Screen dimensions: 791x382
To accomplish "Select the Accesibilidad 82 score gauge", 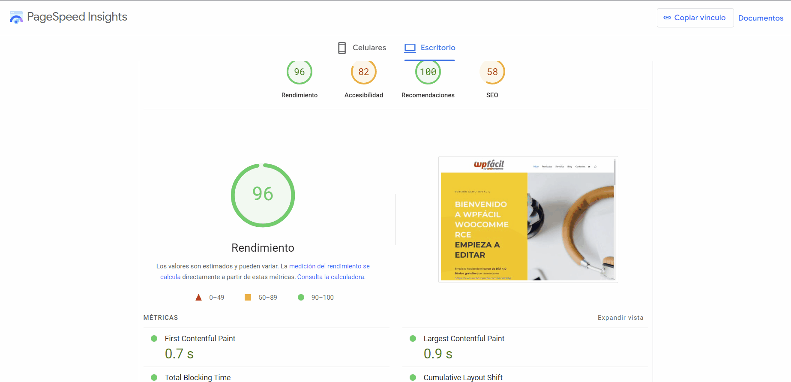I will point(363,72).
